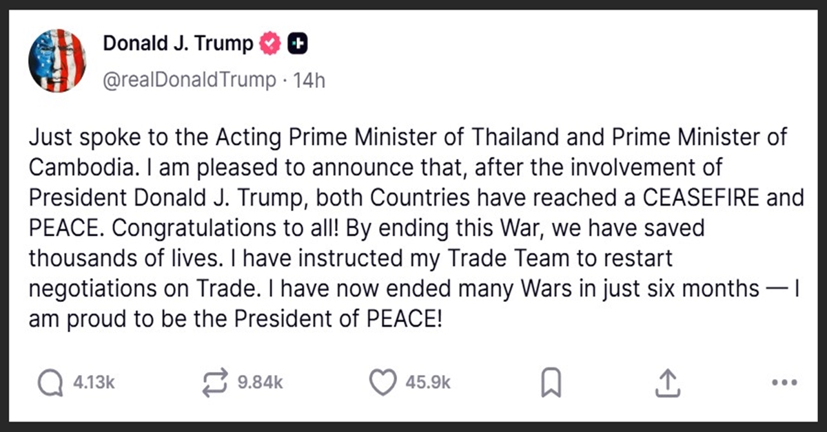This screenshot has height=432, width=827.
Task: Bookmark this post
Action: click(551, 383)
